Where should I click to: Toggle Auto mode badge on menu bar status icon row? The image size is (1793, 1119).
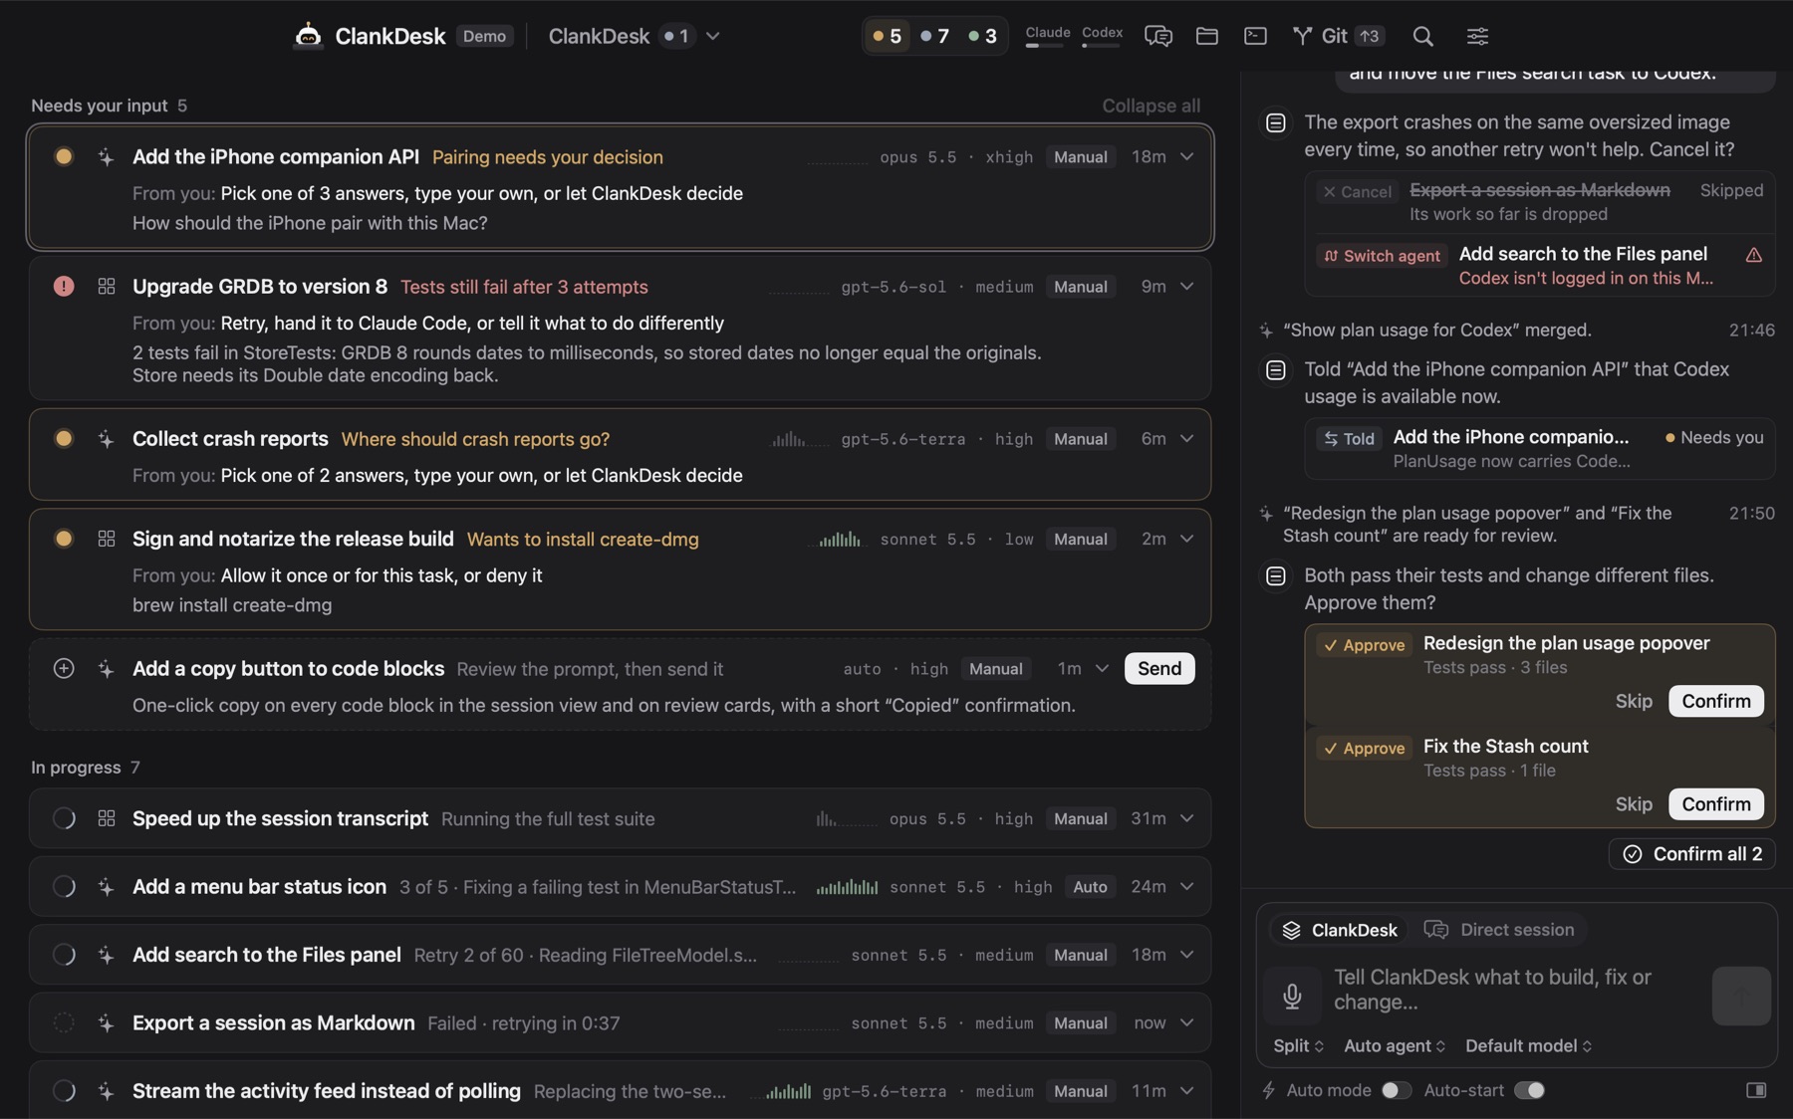tap(1090, 887)
